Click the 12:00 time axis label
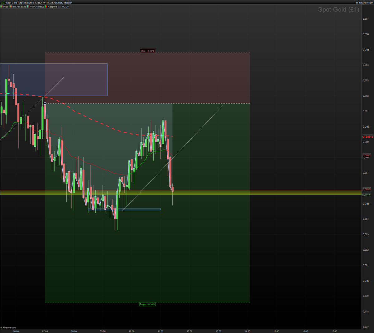Viewport: 374px width, 333px height. point(189,331)
